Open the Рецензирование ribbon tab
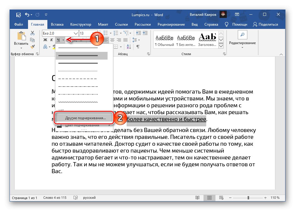Screen dimensions: 295x211 171,24
